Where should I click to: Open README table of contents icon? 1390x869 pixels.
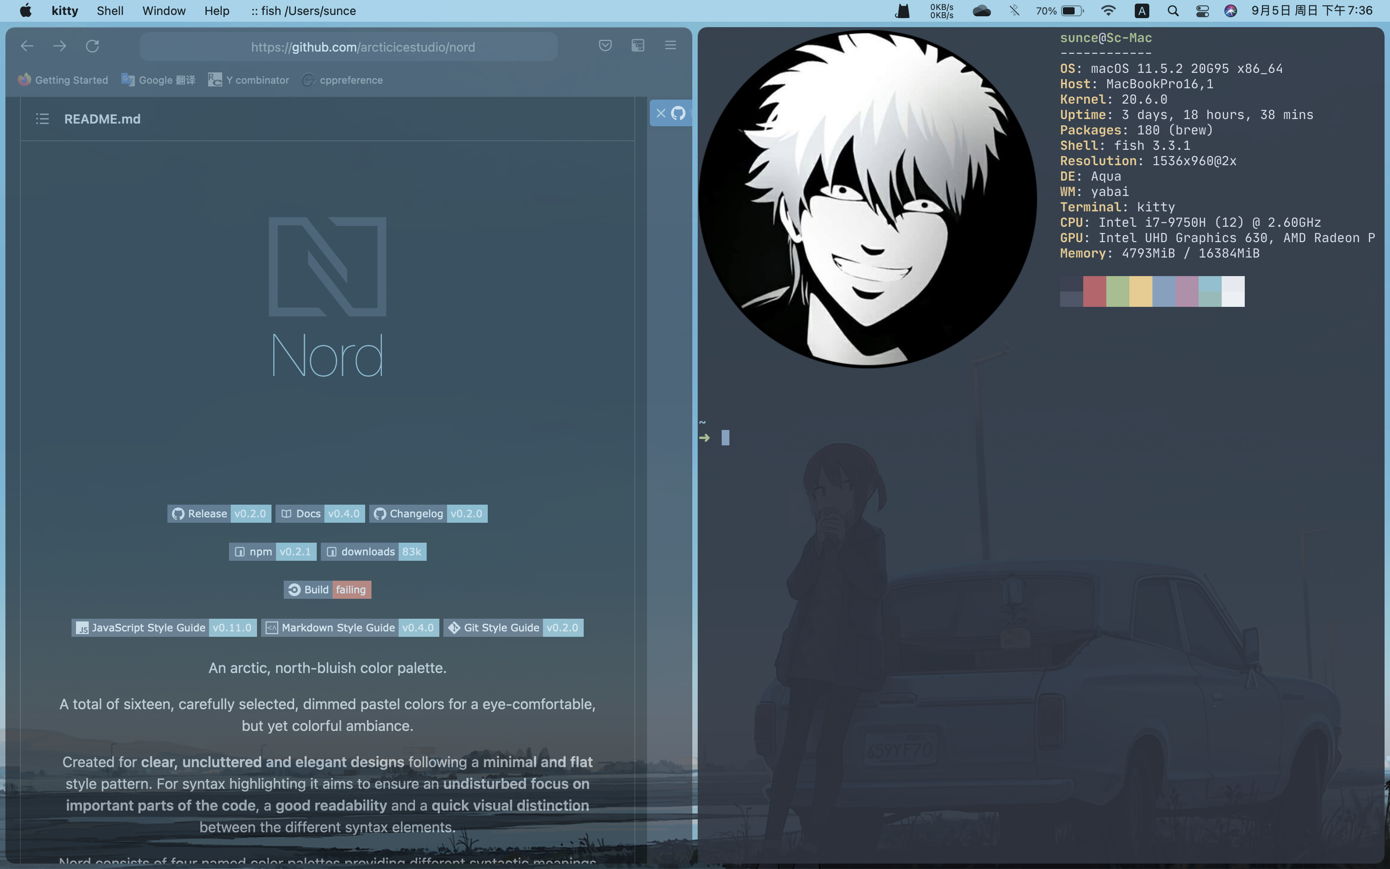point(43,119)
